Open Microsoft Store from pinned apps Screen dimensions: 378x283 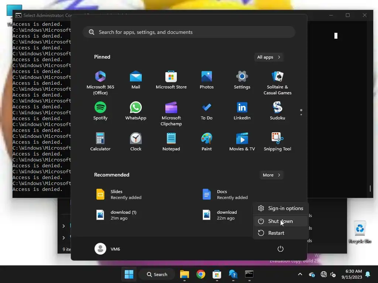(171, 80)
